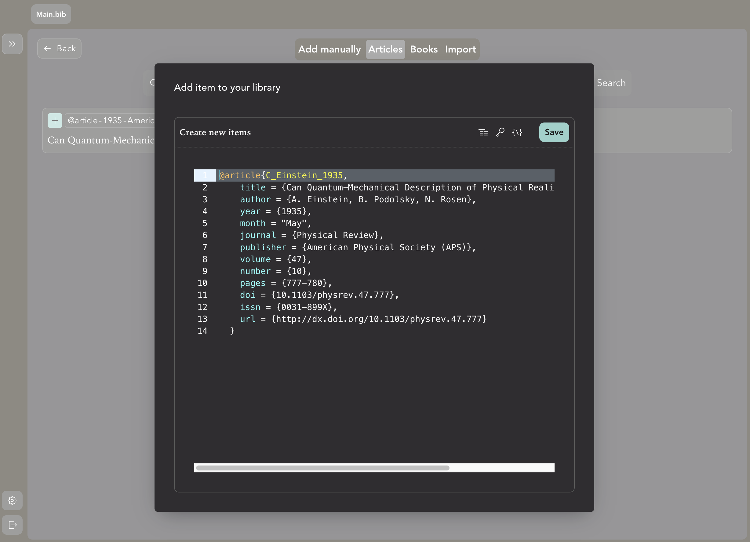Click the key generator icon
This screenshot has width=750, height=542.
point(500,132)
